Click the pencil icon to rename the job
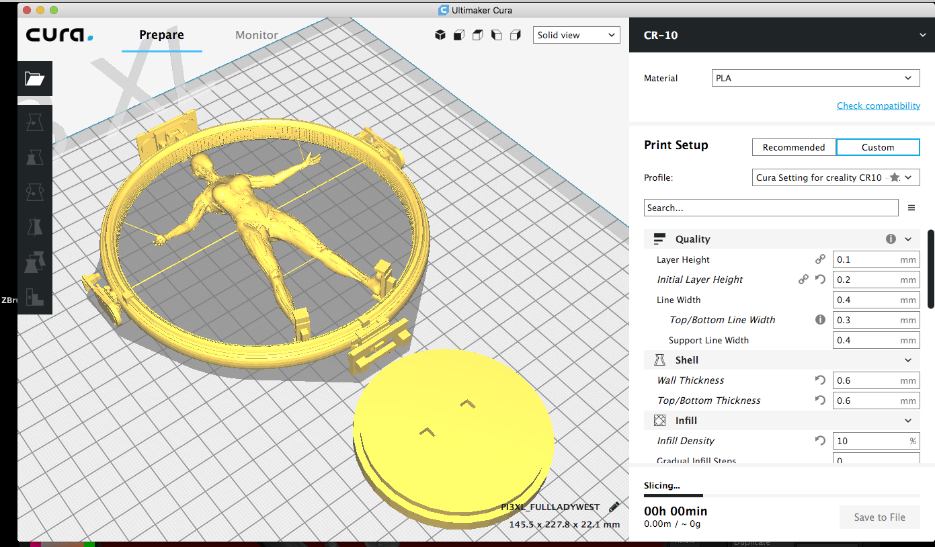 [x=614, y=507]
